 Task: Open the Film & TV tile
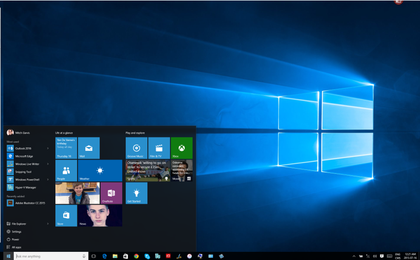click(159, 148)
